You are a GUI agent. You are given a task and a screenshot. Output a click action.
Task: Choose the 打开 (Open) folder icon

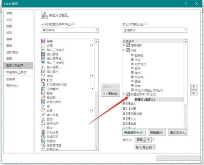(43, 80)
